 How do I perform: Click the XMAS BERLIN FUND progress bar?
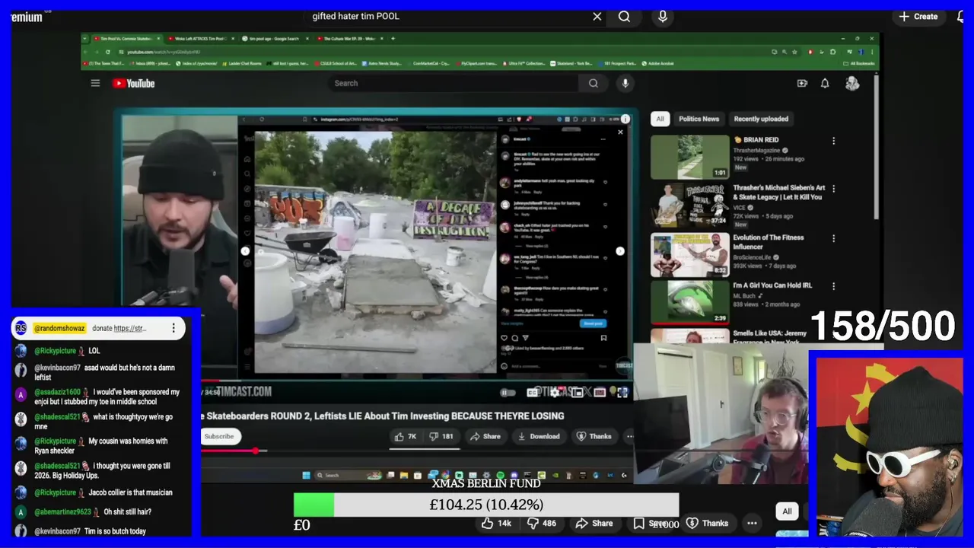pyautogui.click(x=486, y=505)
